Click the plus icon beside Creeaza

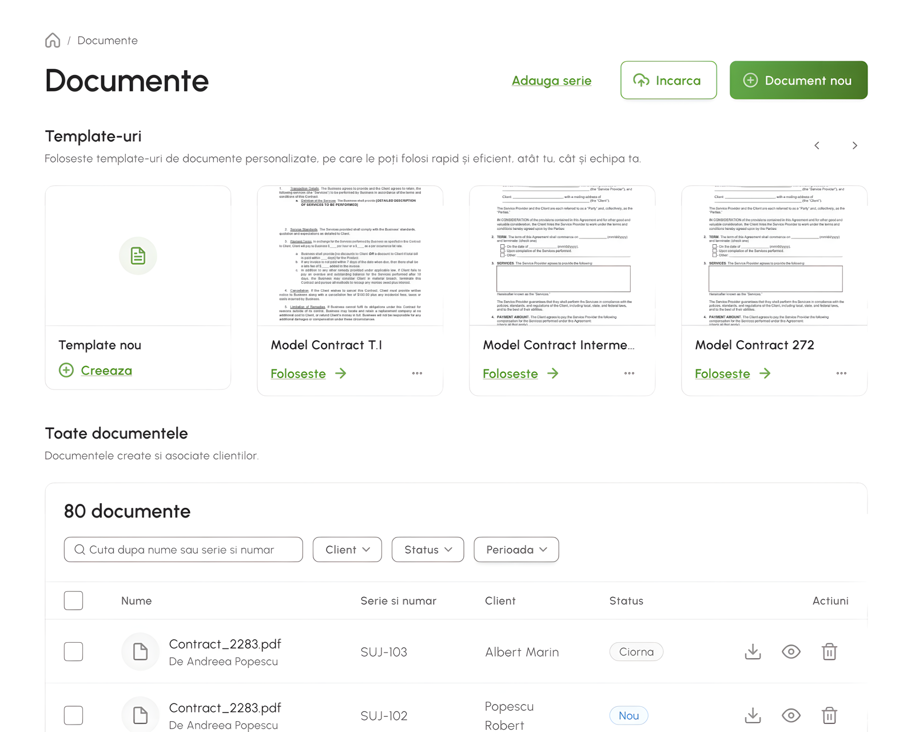tap(66, 370)
